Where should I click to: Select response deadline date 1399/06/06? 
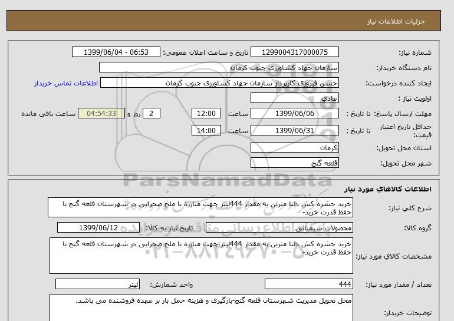(x=294, y=114)
